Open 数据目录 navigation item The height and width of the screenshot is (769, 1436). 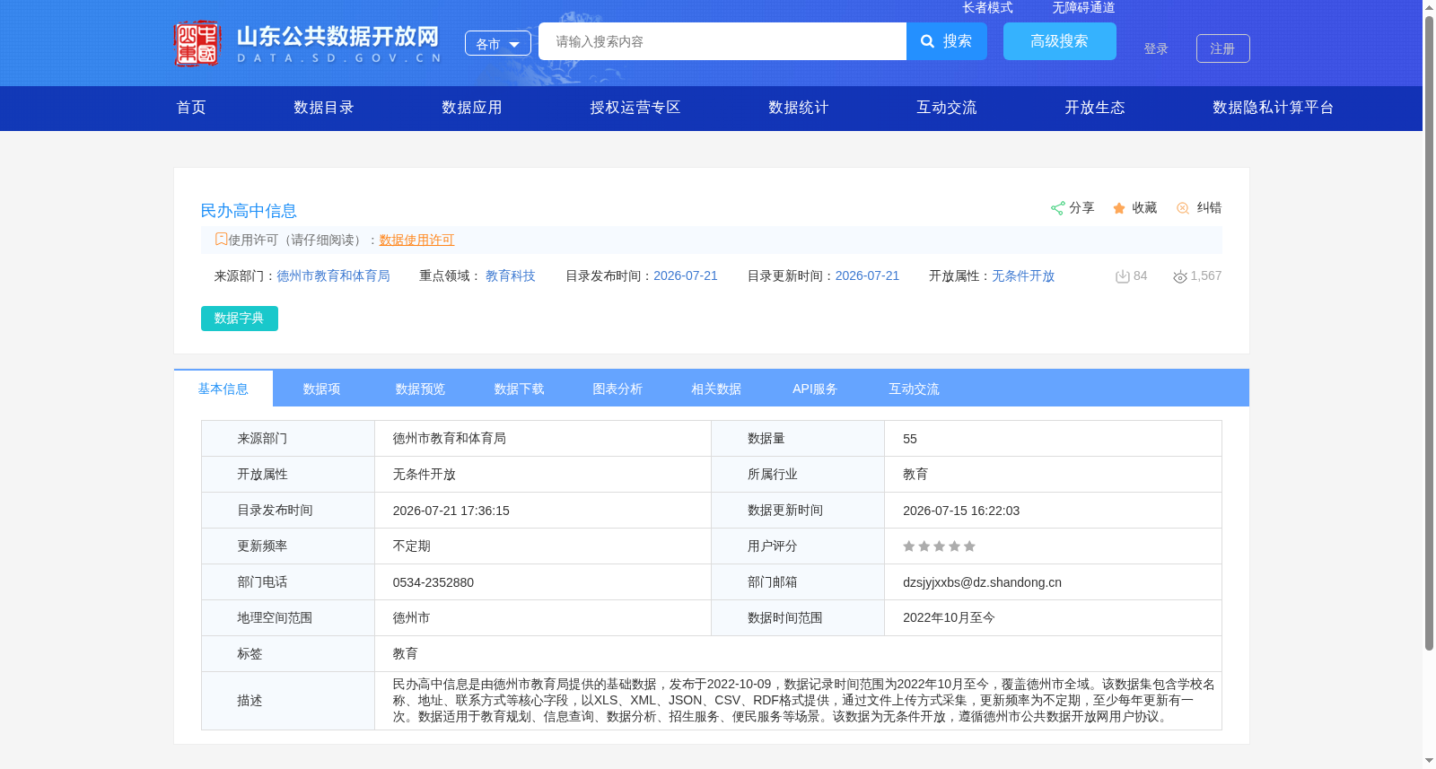(x=324, y=108)
